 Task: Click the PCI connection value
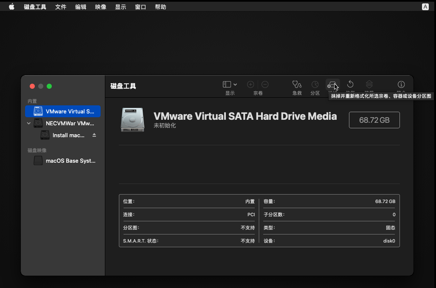point(251,215)
